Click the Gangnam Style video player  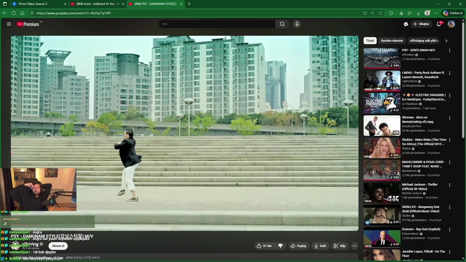[185, 133]
